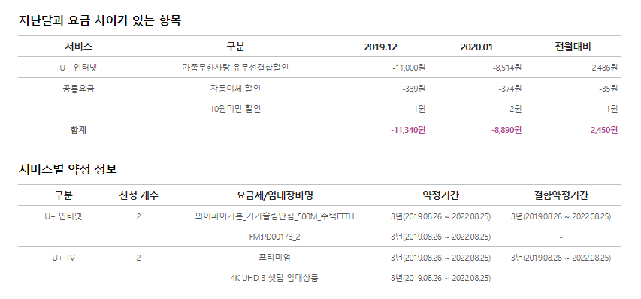This screenshot has height=299, width=641.
Task: Click the 지난달과 요금 차이가 있는 항목 heading
Action: 100,20
